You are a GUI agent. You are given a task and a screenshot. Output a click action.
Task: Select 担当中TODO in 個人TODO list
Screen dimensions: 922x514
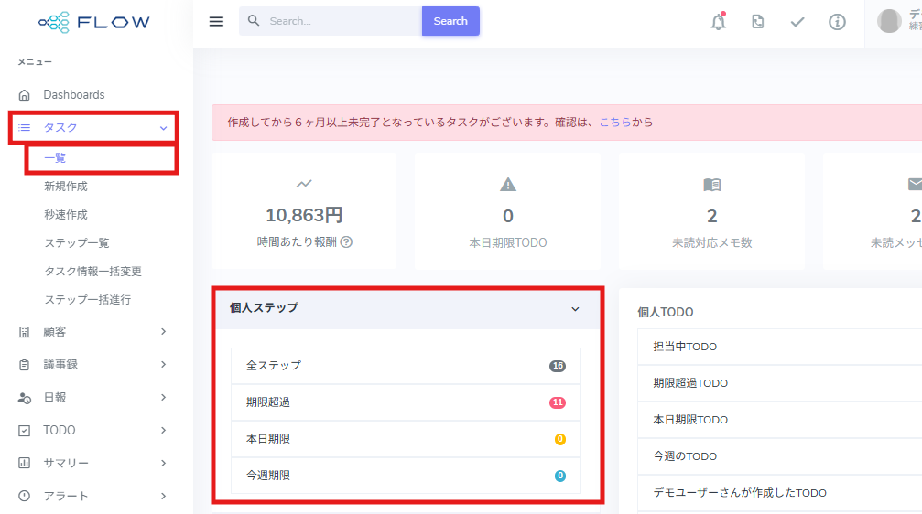click(685, 347)
